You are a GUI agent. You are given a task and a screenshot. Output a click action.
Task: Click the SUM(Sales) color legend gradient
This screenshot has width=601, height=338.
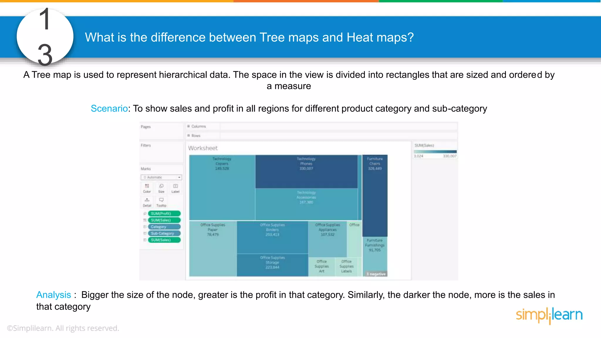(x=435, y=152)
